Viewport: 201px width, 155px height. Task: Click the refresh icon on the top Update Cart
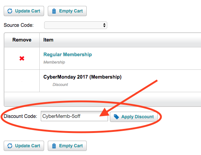[x=10, y=11]
